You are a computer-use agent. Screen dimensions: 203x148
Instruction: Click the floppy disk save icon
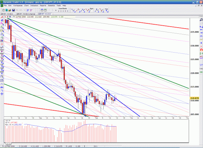(x=13, y=10)
